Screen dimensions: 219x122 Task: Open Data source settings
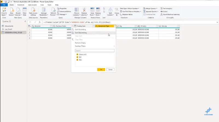coord(33,12)
